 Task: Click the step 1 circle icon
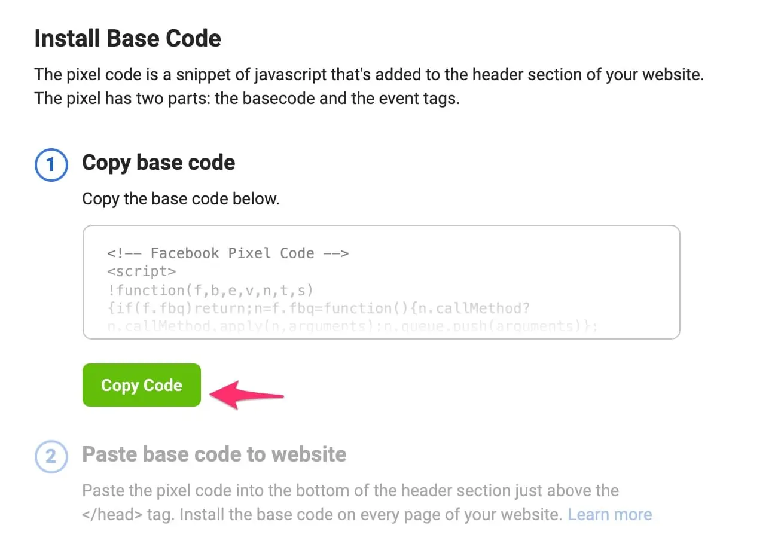click(x=51, y=164)
